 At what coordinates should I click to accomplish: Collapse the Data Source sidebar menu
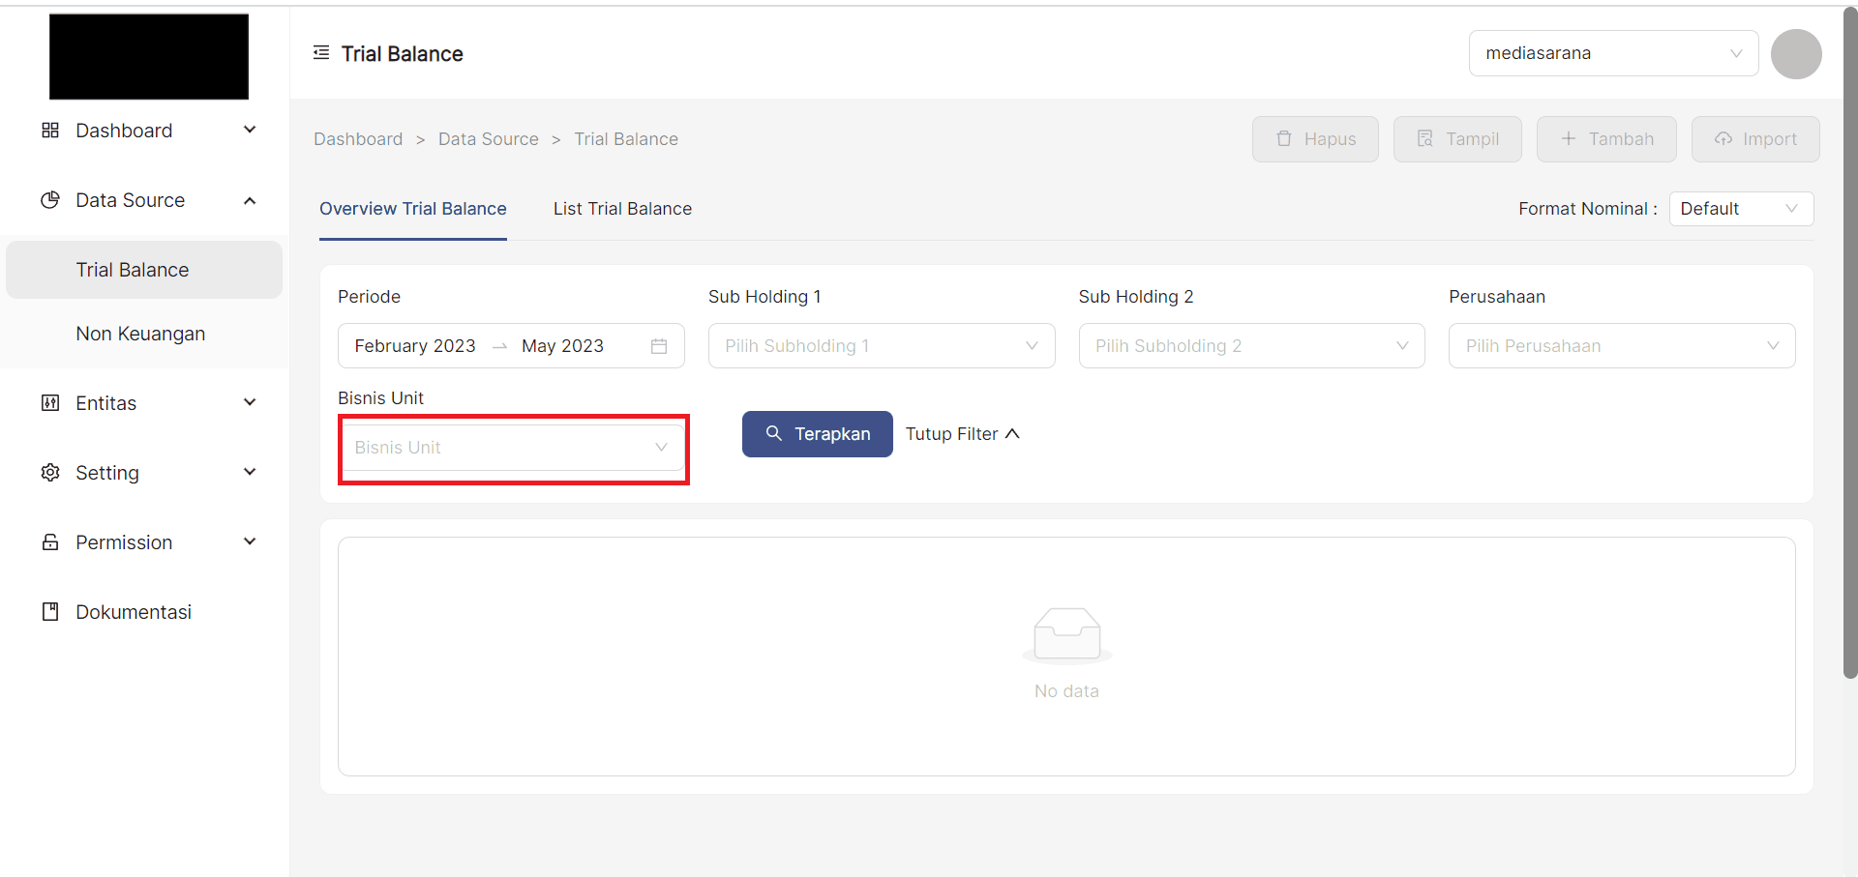[x=249, y=200]
